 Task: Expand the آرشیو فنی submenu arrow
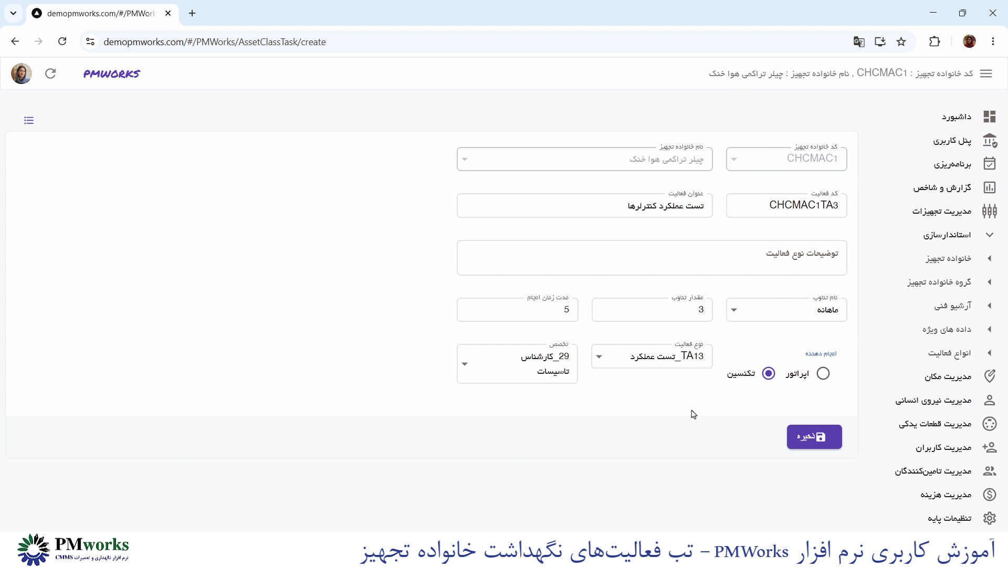[990, 306]
